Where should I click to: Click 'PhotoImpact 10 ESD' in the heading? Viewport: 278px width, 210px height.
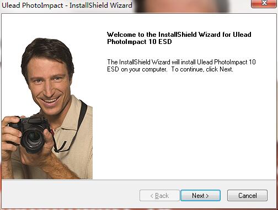pos(140,42)
